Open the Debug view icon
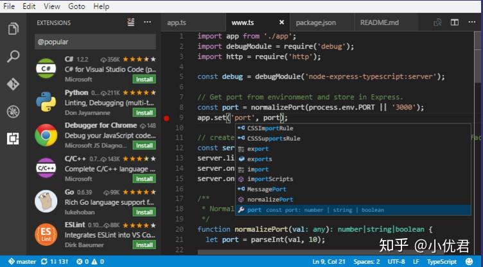The height and width of the screenshot is (267, 483). click(13, 111)
